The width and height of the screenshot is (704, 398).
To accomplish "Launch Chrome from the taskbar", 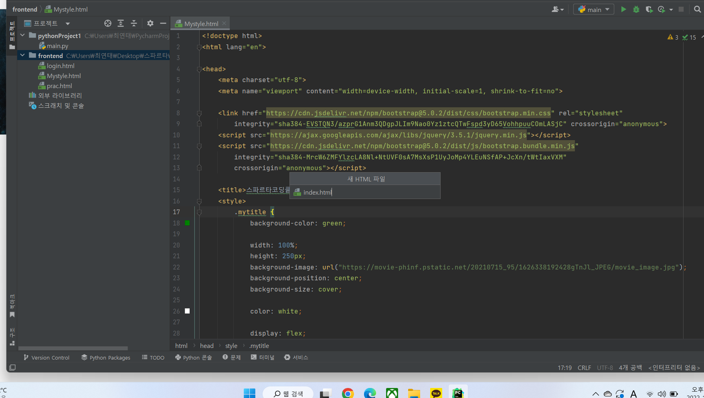I will [x=348, y=393].
